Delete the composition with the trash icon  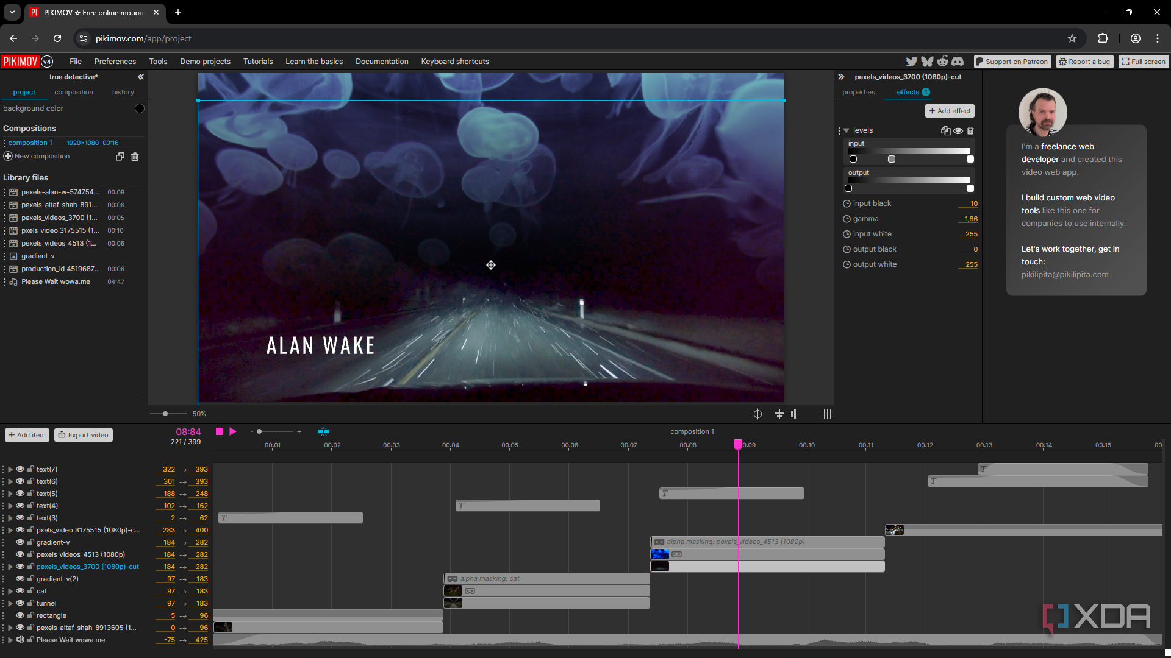[135, 157]
